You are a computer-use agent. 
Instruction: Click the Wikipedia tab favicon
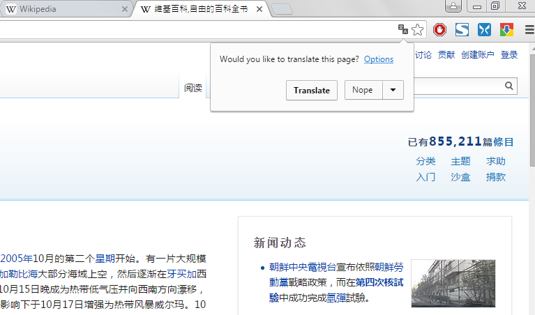click(11, 9)
